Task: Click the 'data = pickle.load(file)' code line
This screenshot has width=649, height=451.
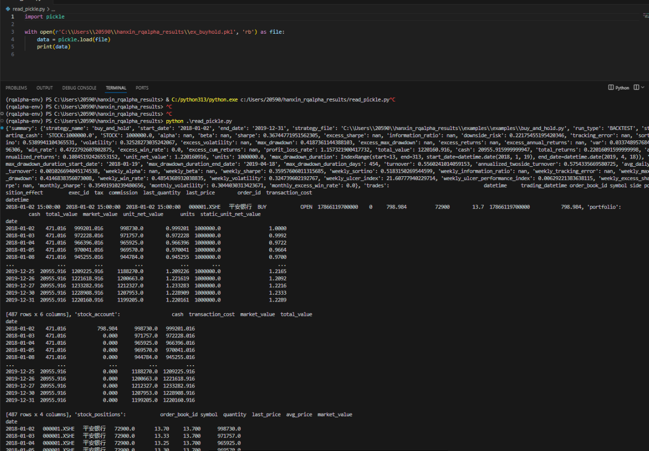Action: pyautogui.click(x=74, y=39)
